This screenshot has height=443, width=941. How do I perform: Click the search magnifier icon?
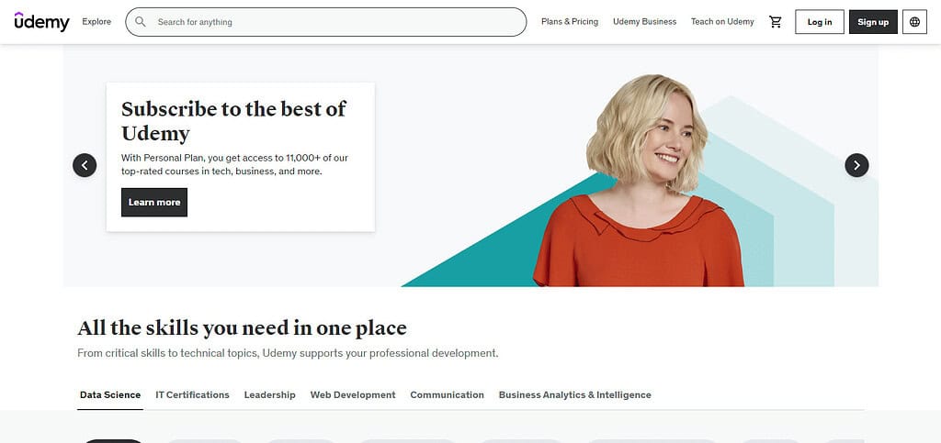point(141,22)
